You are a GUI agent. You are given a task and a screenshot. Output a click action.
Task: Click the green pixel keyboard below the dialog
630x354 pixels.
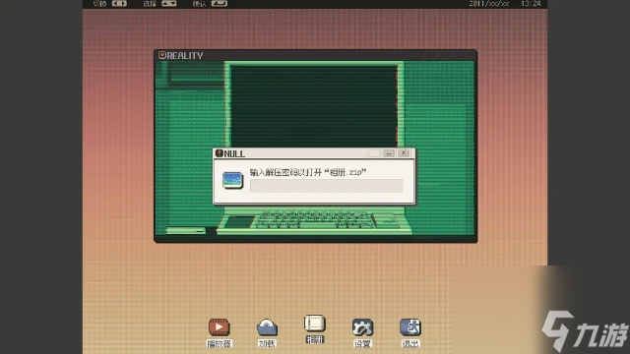pos(315,220)
